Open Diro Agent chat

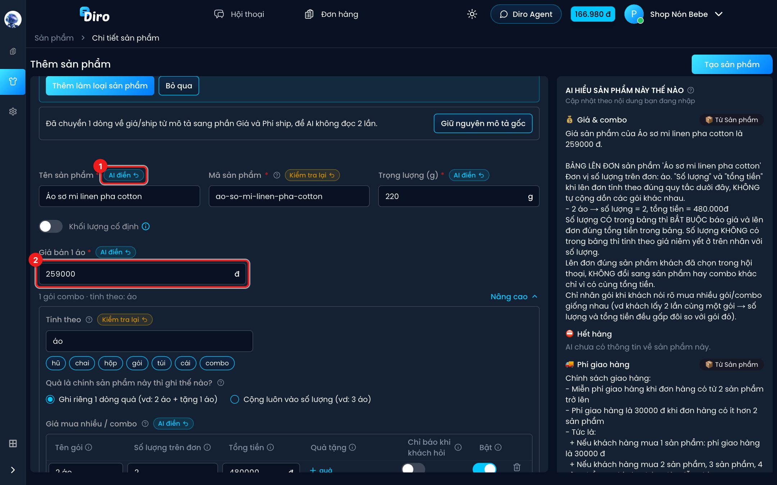pyautogui.click(x=526, y=14)
